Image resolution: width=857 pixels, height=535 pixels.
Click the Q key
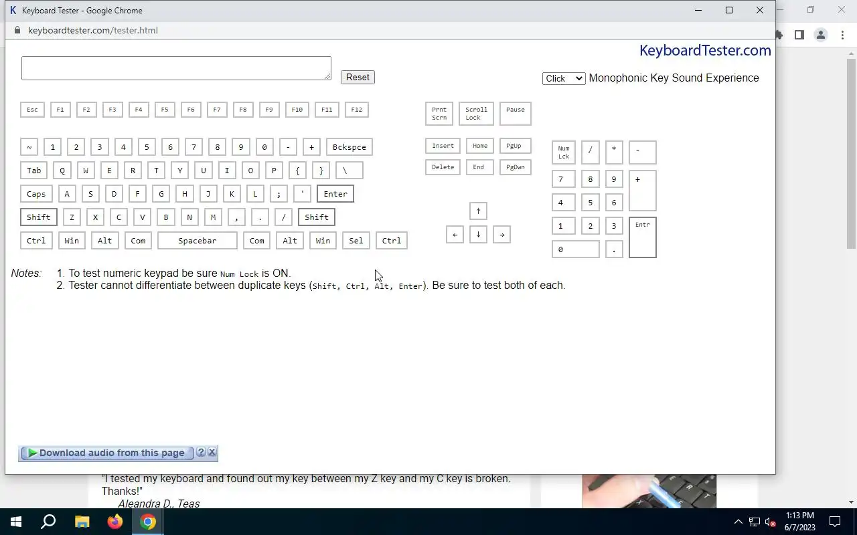pos(62,171)
